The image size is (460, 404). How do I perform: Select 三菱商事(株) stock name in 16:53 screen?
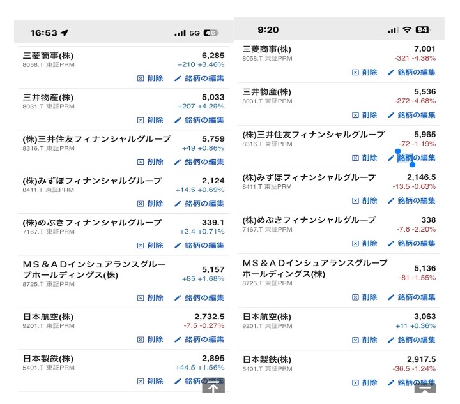(x=48, y=56)
